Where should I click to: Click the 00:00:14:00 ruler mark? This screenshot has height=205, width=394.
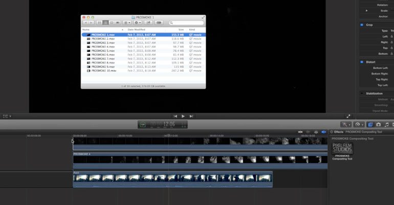[216, 136]
